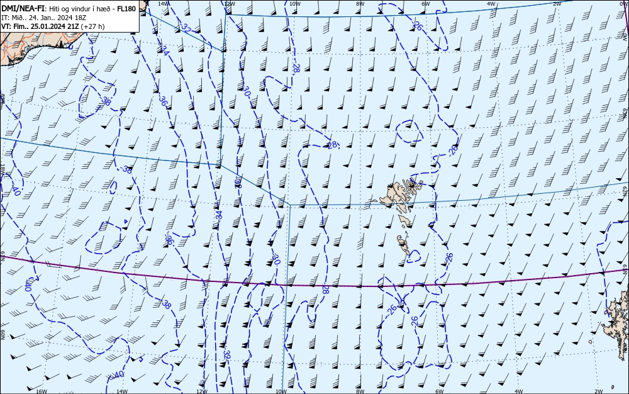
Task: Click the "Hiti og vindur í hæð" caption
Action: (79, 9)
